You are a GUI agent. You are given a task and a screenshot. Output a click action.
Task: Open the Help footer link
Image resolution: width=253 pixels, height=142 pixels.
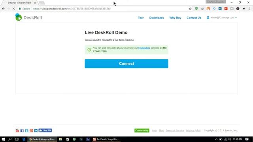pyautogui.click(x=154, y=131)
